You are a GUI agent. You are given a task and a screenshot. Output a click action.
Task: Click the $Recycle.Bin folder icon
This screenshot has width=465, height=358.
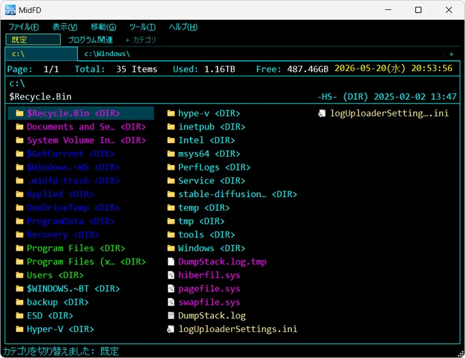pos(20,114)
